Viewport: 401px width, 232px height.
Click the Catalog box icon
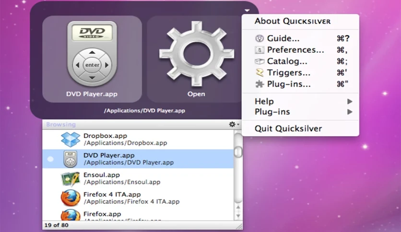259,61
